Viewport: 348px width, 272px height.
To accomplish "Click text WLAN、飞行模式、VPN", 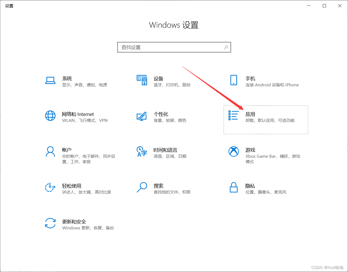I will [85, 121].
